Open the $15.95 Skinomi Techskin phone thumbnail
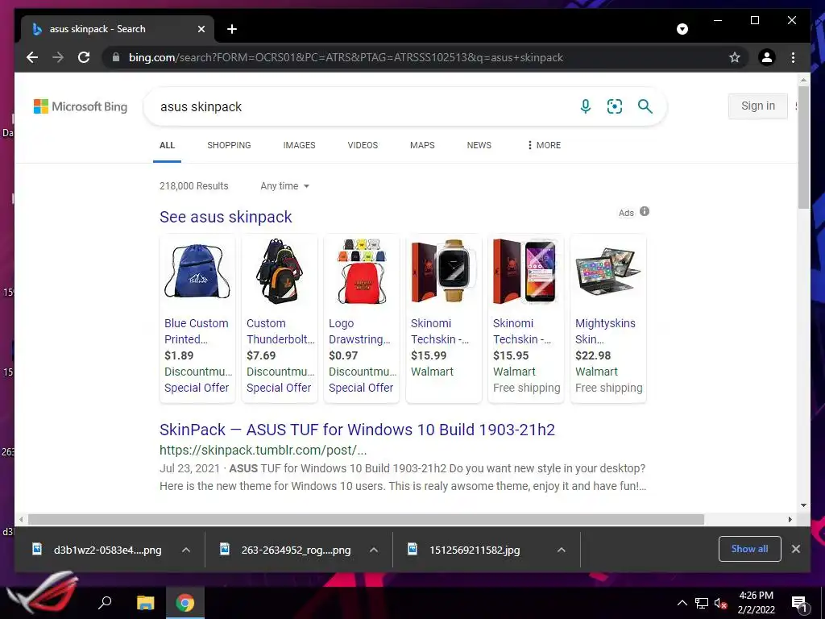Image resolution: width=825 pixels, height=619 pixels. pos(525,272)
